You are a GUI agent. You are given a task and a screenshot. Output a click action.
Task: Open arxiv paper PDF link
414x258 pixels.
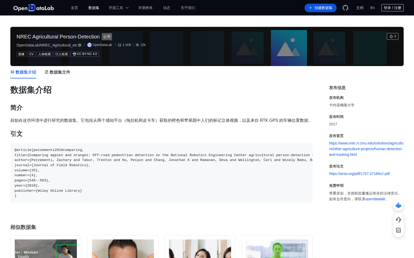point(359,174)
